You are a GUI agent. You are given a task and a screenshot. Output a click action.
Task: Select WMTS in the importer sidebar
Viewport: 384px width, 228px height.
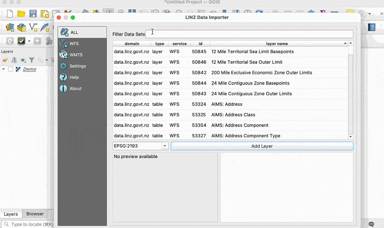tap(82, 55)
